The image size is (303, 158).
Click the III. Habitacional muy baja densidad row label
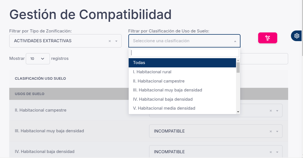point(49,131)
